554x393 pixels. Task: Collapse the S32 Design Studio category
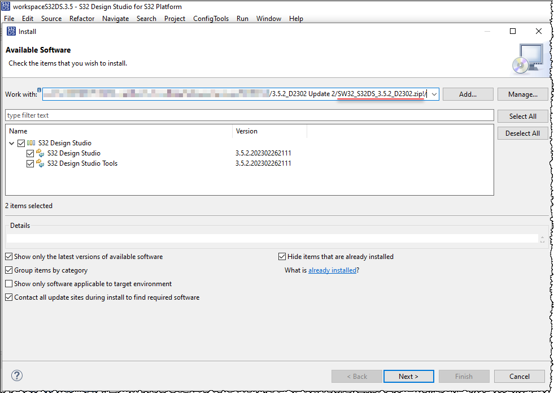tap(12, 143)
